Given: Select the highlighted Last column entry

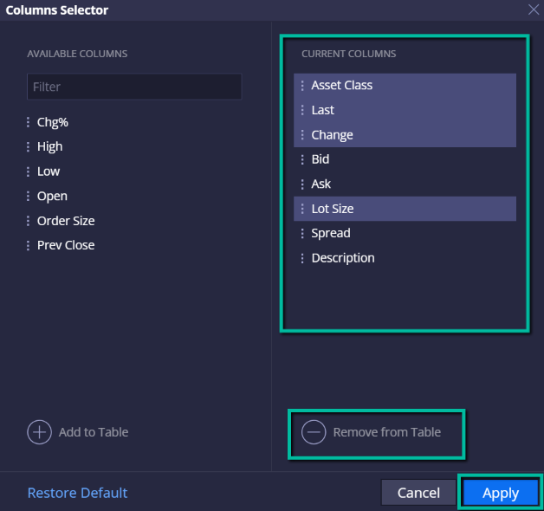Looking at the screenshot, I should pyautogui.click(x=405, y=110).
